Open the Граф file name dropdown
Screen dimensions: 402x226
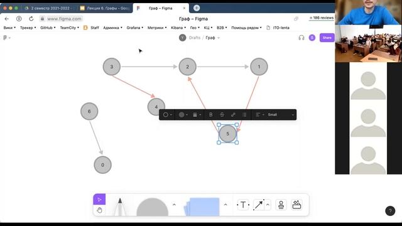click(219, 38)
